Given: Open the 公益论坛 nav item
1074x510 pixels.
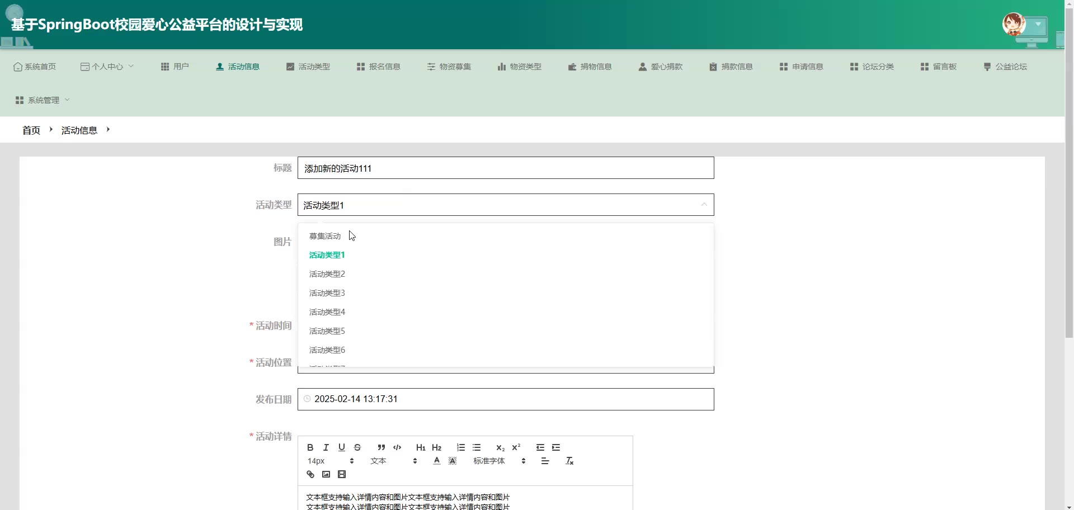Looking at the screenshot, I should point(1005,67).
